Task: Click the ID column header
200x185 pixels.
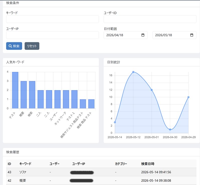Action: [9, 164]
